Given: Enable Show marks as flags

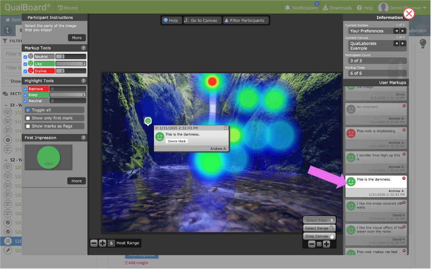Looking at the screenshot, I should click(28, 126).
